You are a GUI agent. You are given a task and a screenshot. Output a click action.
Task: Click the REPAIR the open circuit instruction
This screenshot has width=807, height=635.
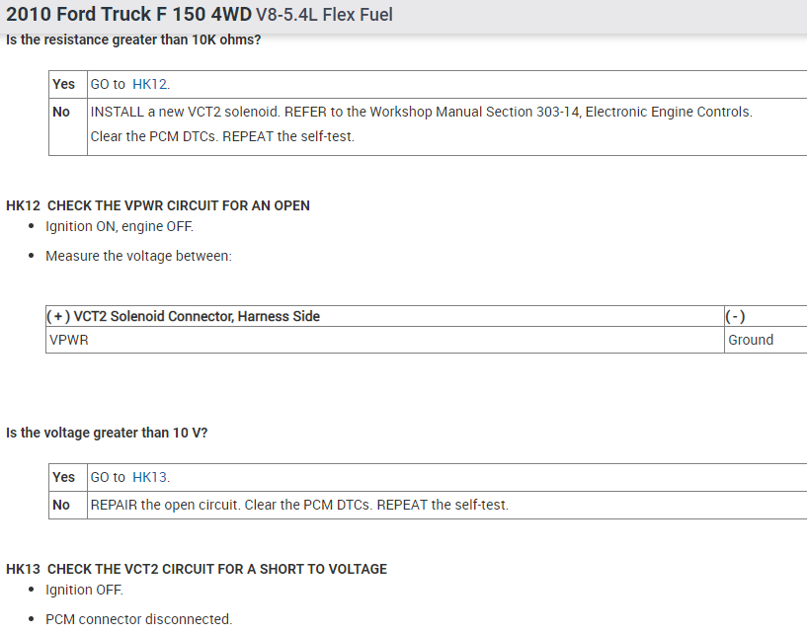(x=299, y=505)
